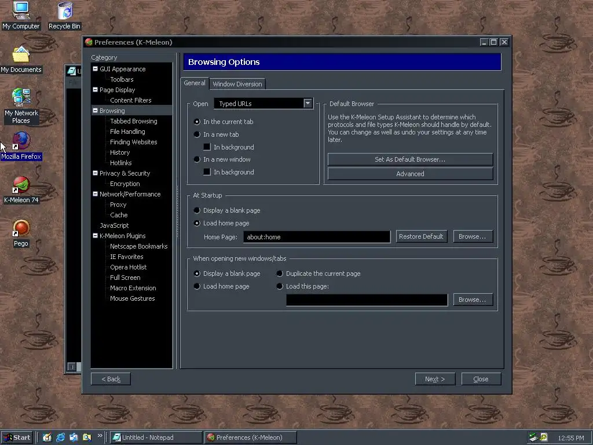Open Proxy settings category

[118, 205]
